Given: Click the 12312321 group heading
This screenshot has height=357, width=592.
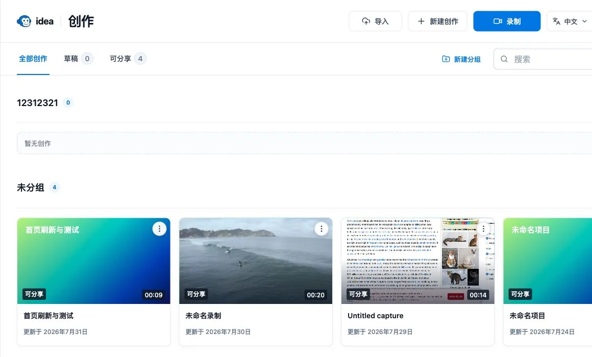Looking at the screenshot, I should coord(37,103).
